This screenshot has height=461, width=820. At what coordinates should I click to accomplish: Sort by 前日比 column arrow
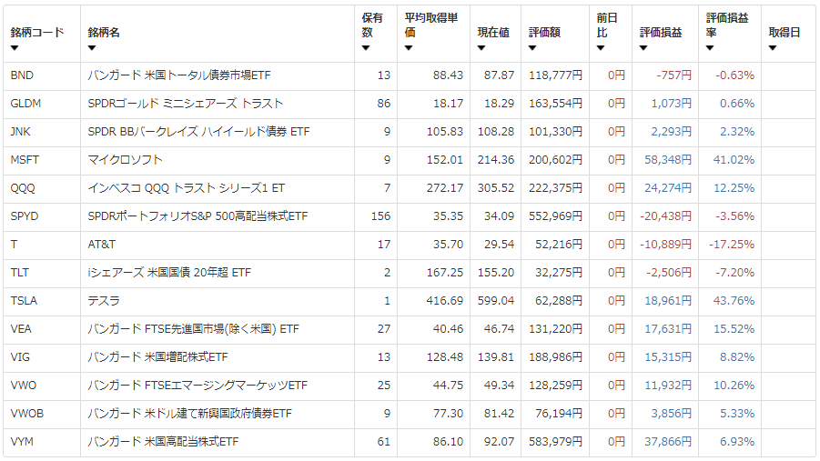point(601,48)
